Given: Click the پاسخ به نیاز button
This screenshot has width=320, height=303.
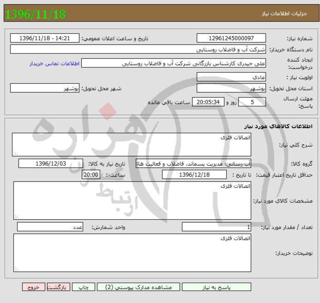Looking at the screenshot, I should tap(216, 287).
